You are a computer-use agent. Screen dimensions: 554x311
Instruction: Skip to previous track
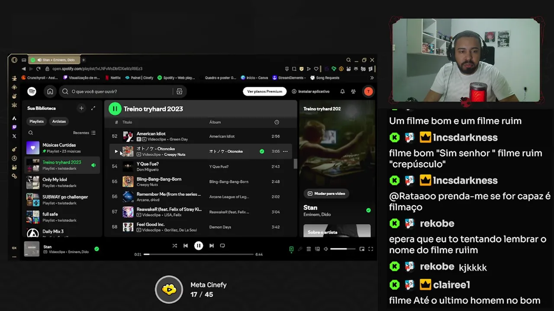pos(186,246)
